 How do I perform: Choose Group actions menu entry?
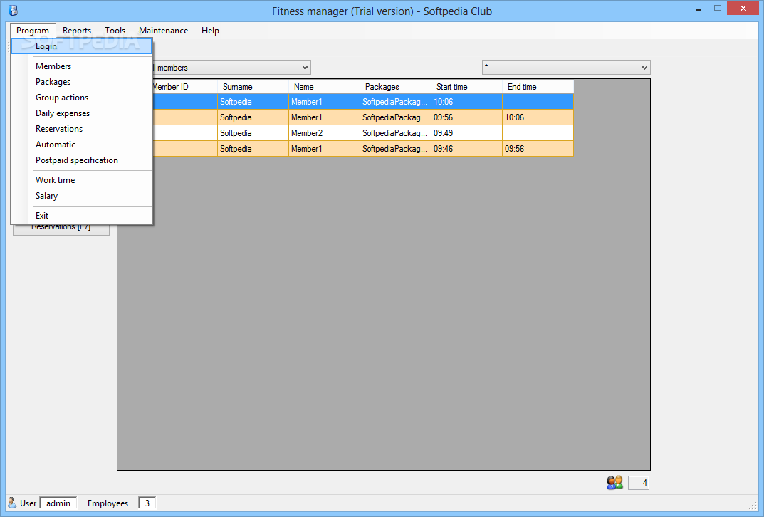(81, 98)
